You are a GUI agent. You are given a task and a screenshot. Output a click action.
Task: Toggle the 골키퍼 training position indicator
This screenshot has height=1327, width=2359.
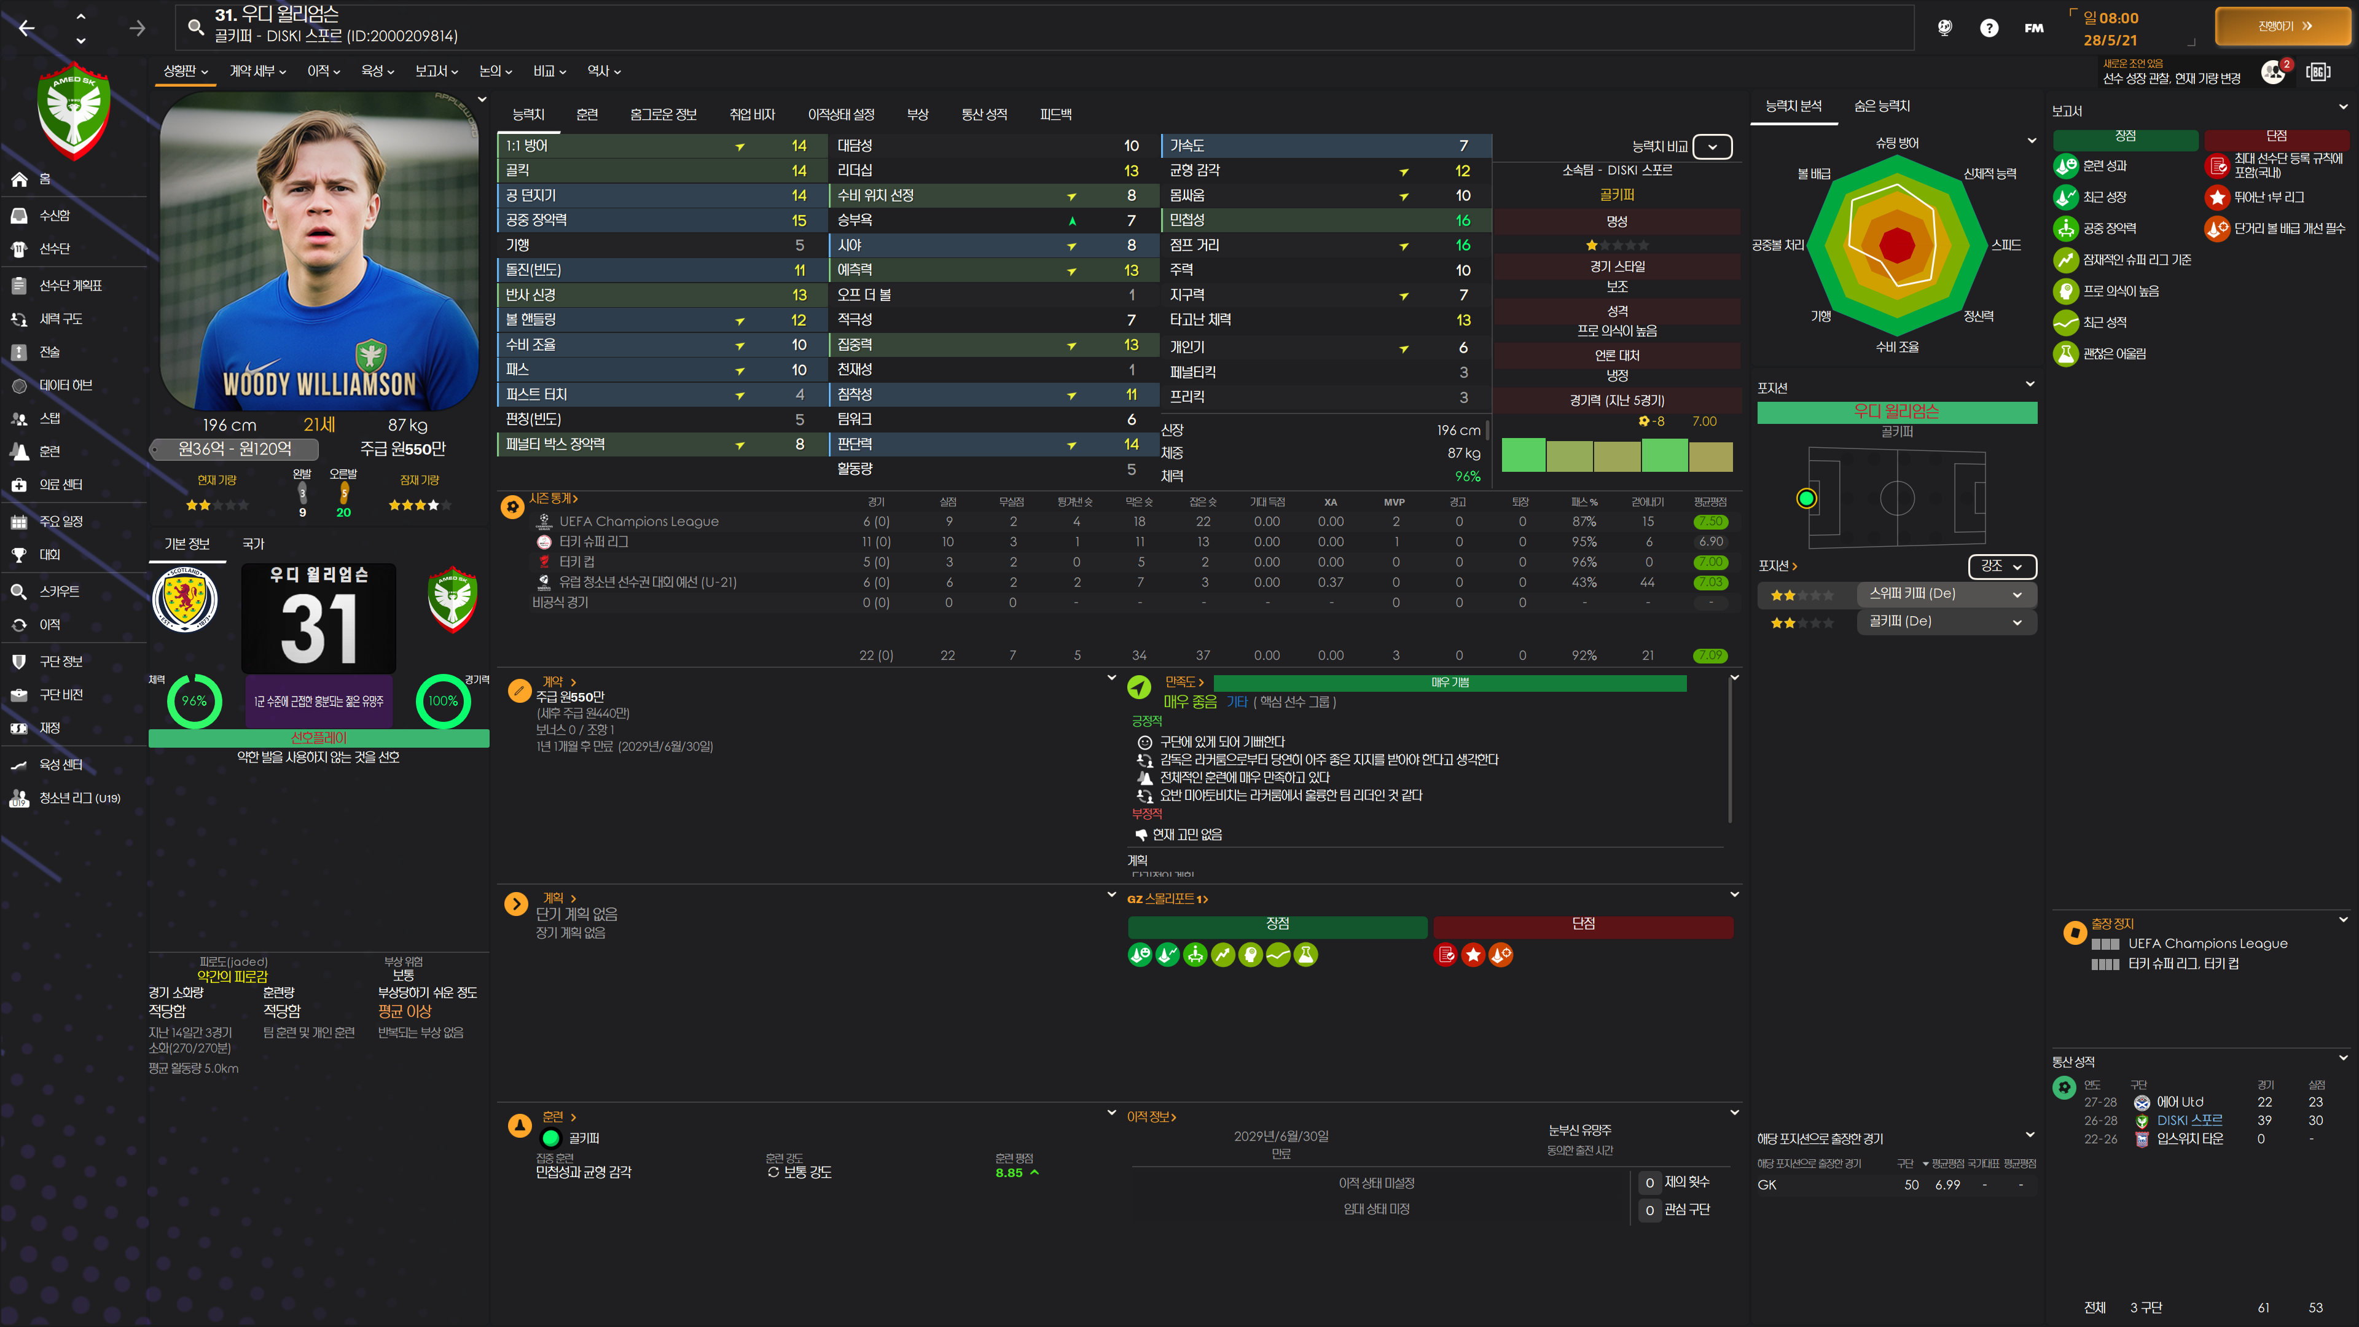pos(550,1138)
